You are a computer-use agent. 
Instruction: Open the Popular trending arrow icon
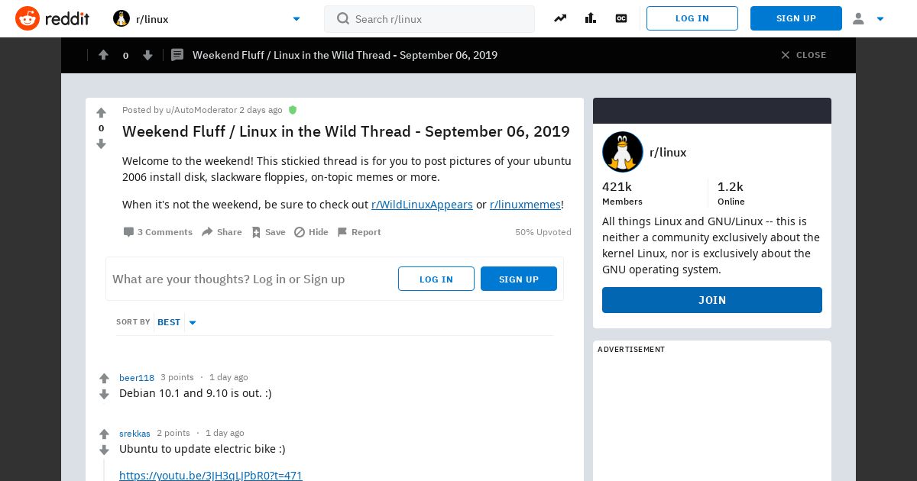(560, 18)
